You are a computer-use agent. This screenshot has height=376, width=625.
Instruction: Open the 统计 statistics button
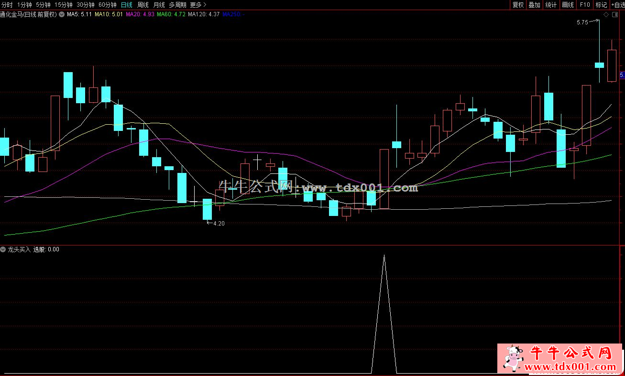pyautogui.click(x=551, y=5)
